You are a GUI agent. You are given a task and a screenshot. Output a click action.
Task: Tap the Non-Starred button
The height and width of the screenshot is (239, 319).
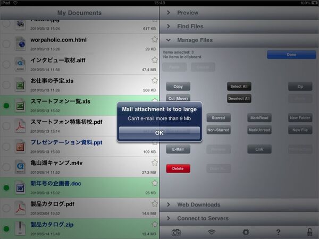point(219,130)
